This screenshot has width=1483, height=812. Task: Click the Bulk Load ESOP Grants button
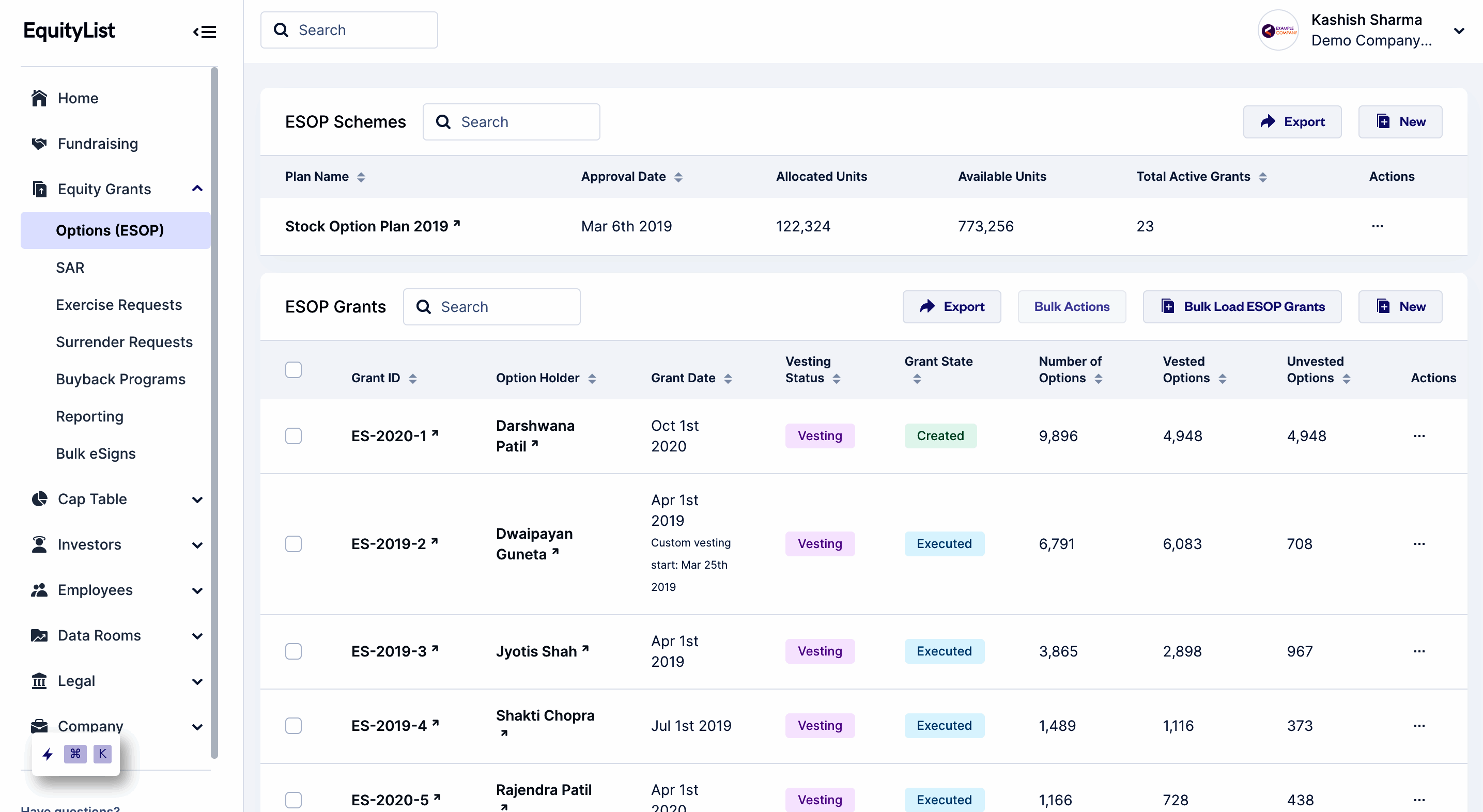(1242, 306)
